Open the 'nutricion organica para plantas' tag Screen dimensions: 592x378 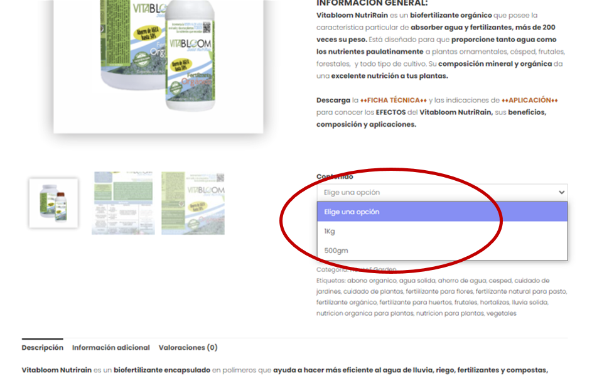[x=365, y=313]
